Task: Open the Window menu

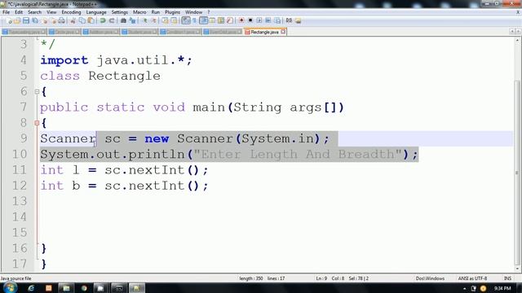Action: point(194,12)
